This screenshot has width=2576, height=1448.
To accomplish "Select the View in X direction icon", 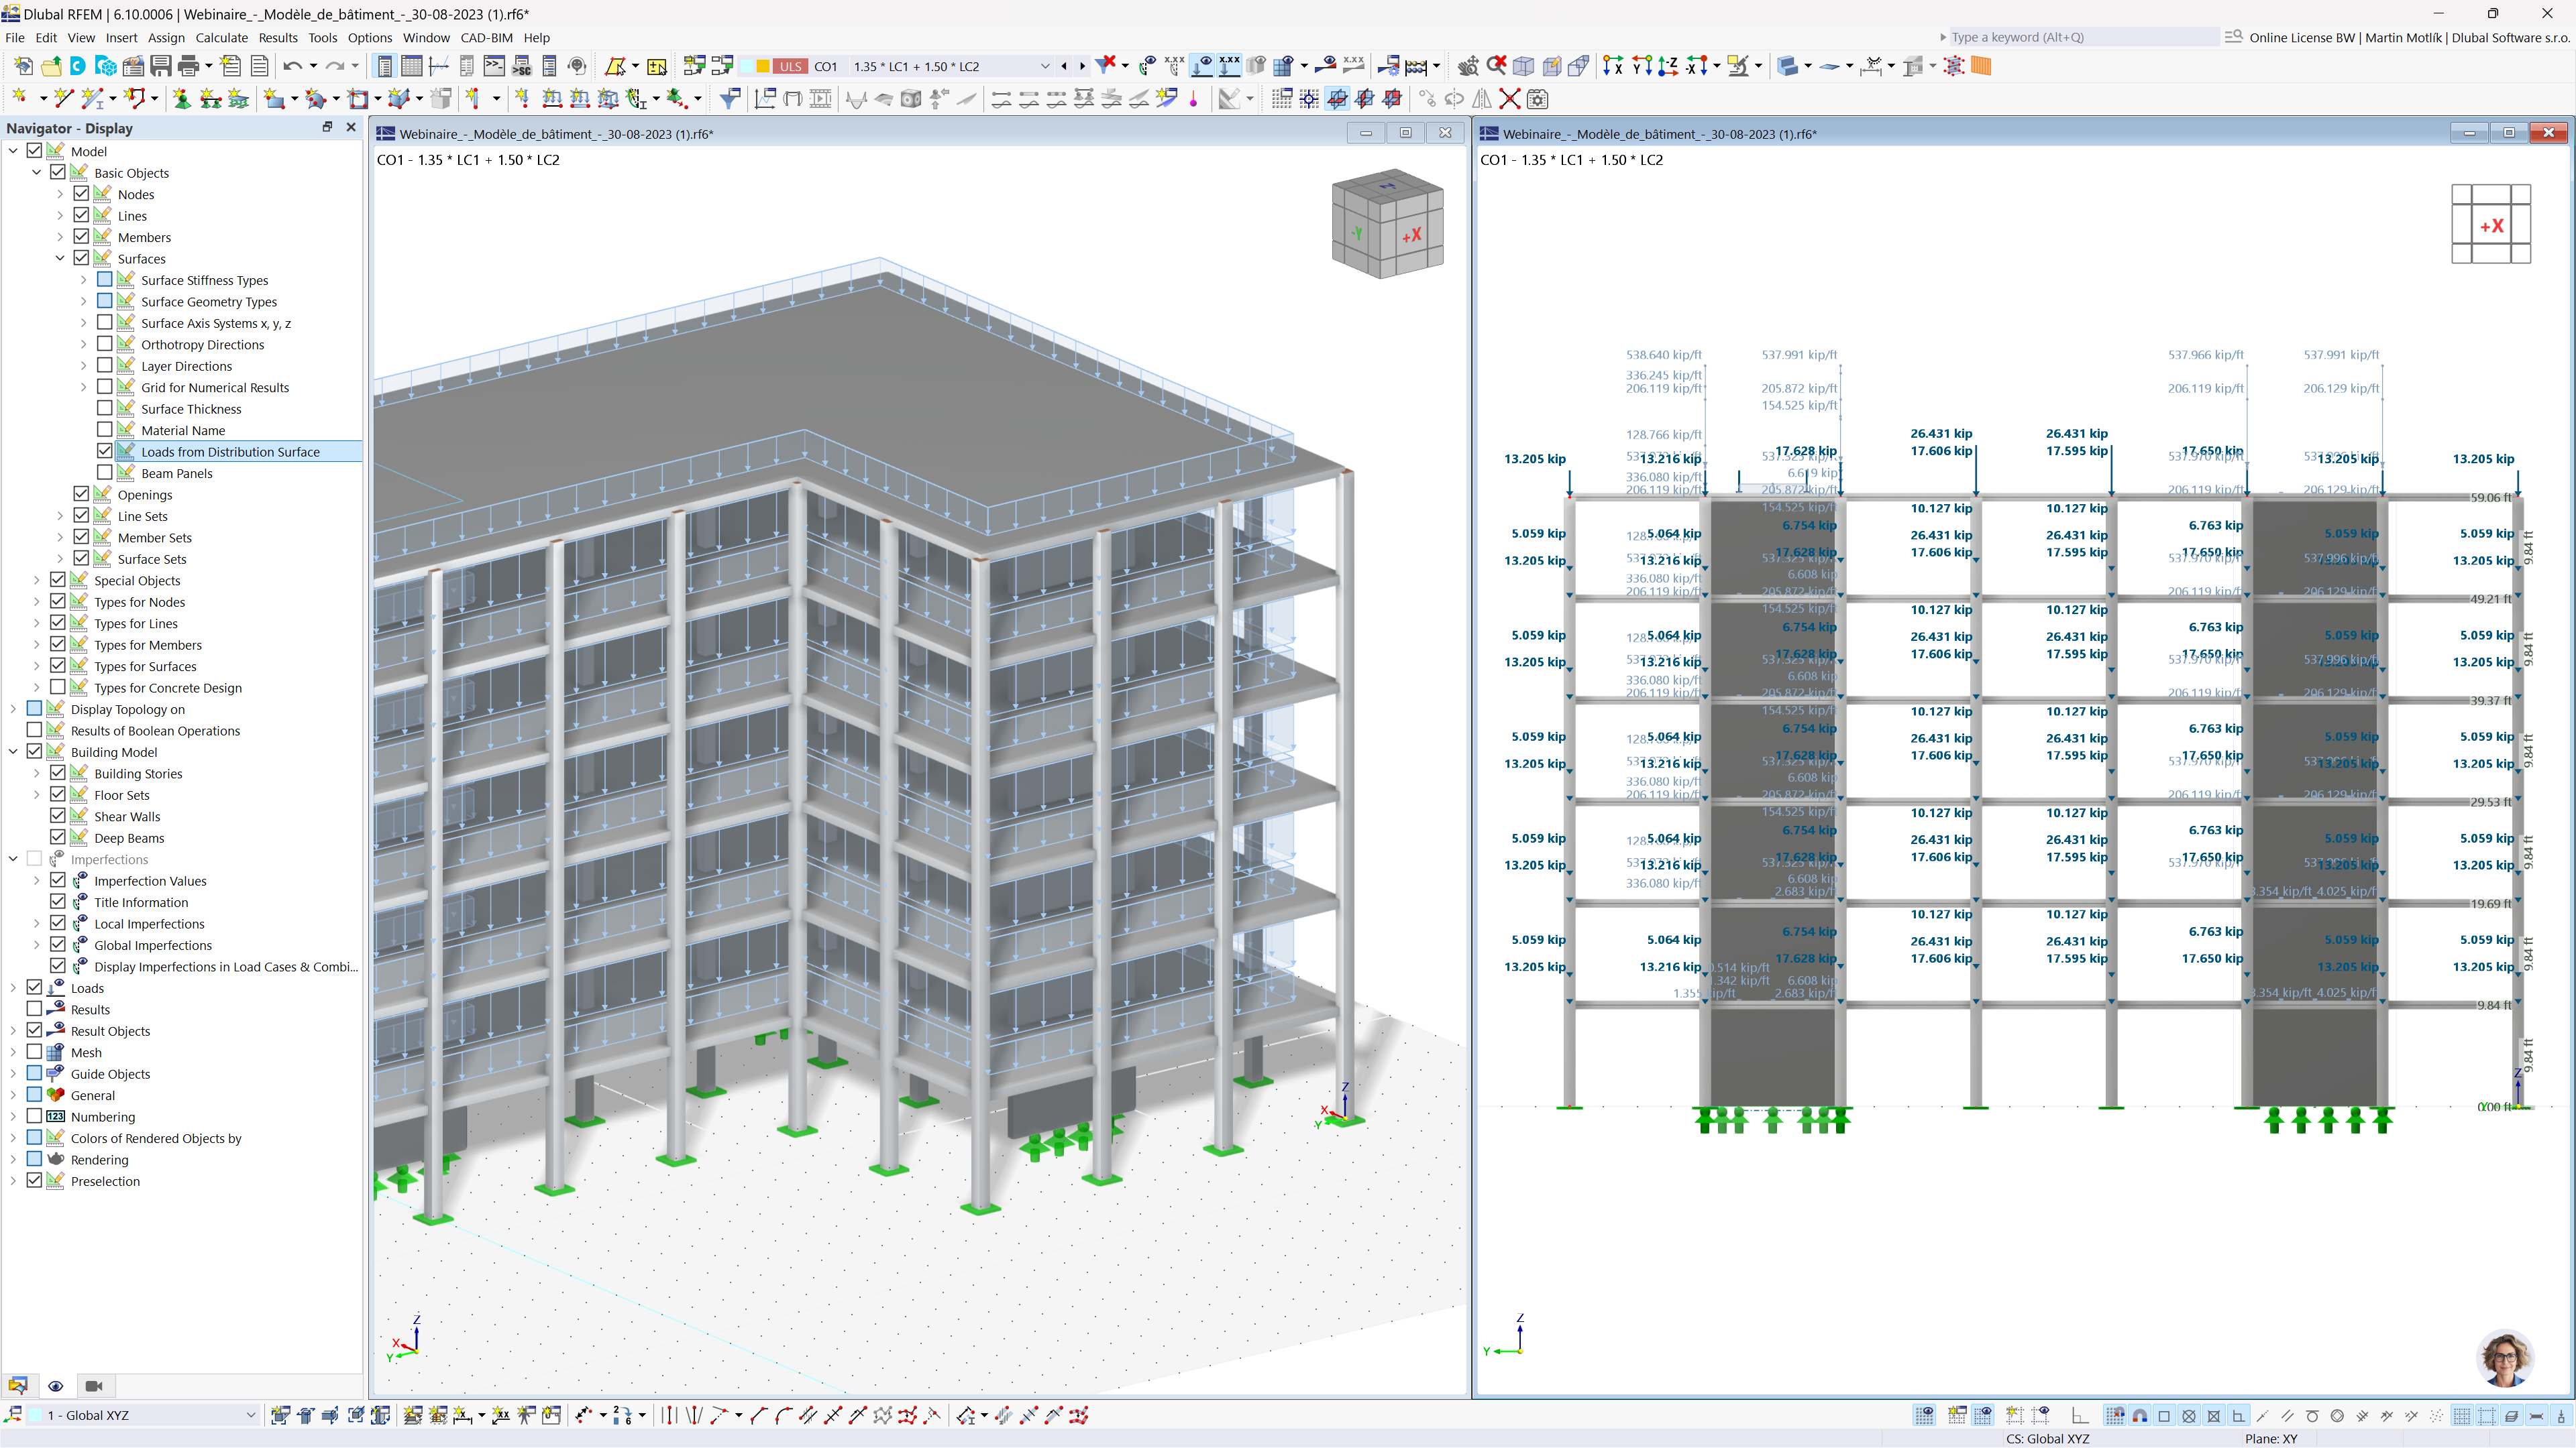I will [x=1614, y=66].
